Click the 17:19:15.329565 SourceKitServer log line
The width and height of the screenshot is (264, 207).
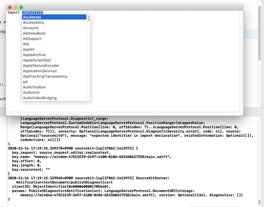89,178
